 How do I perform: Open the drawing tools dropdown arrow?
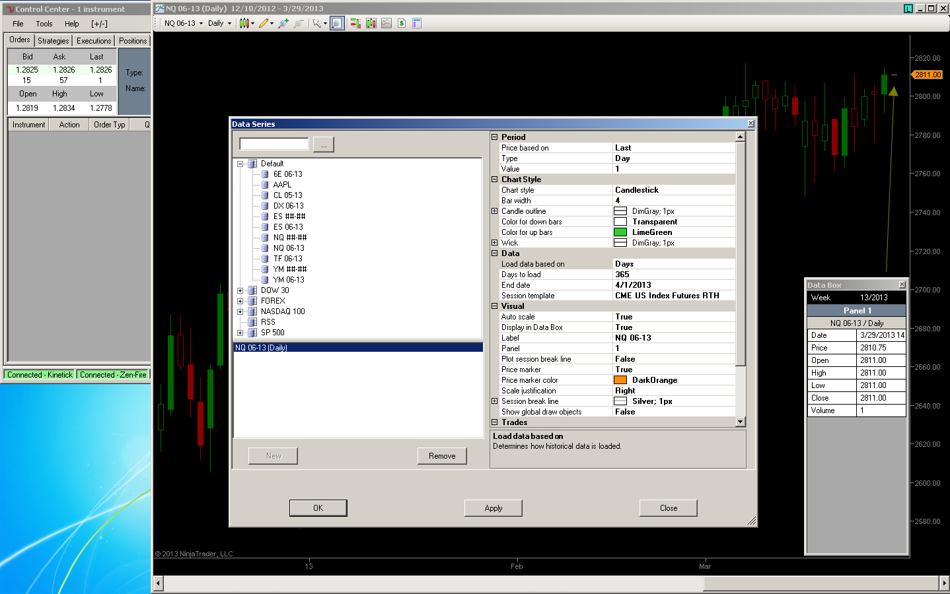coord(272,24)
